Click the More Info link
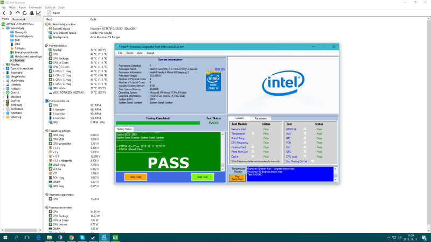This screenshot has width=431, height=242. (220, 69)
